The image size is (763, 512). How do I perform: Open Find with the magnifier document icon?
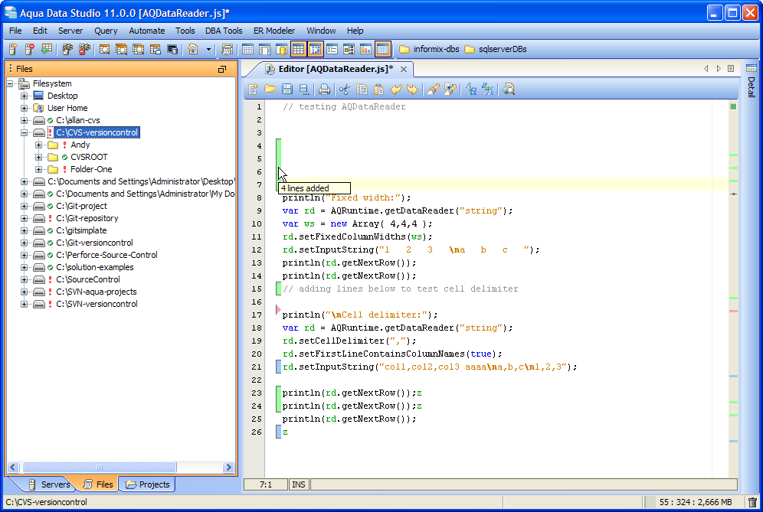click(x=509, y=89)
